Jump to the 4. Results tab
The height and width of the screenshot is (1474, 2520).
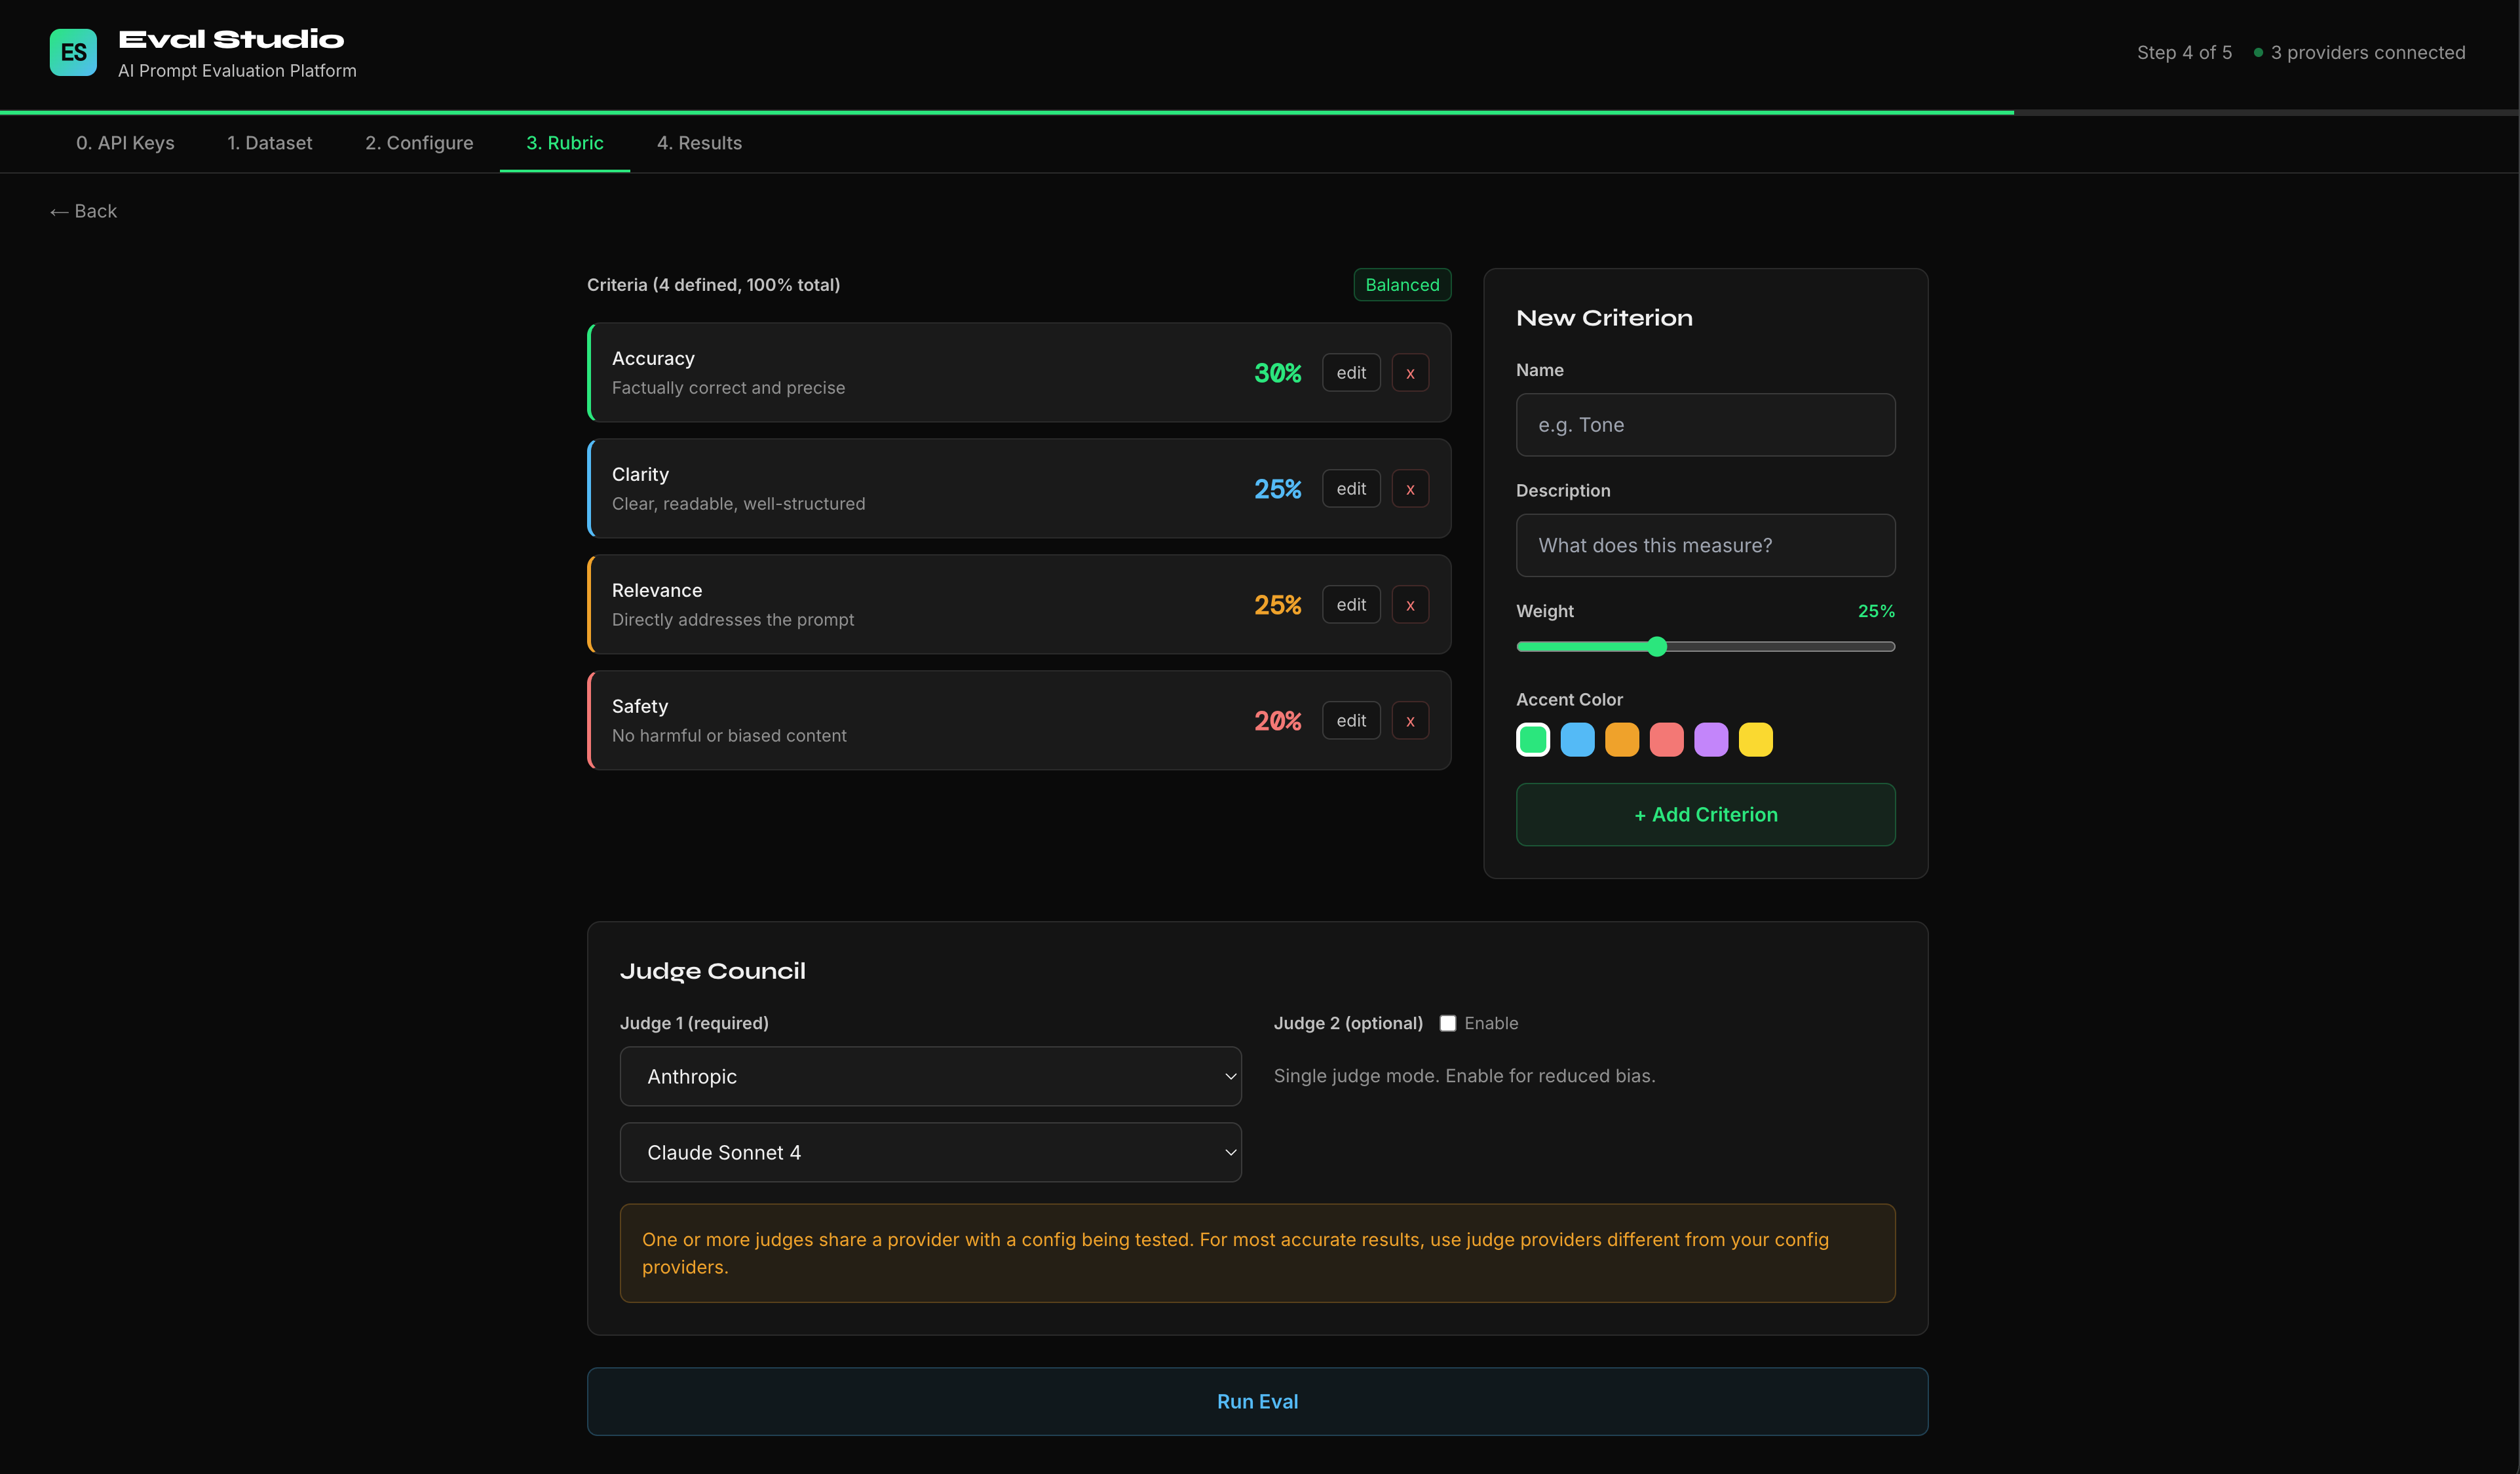699,143
